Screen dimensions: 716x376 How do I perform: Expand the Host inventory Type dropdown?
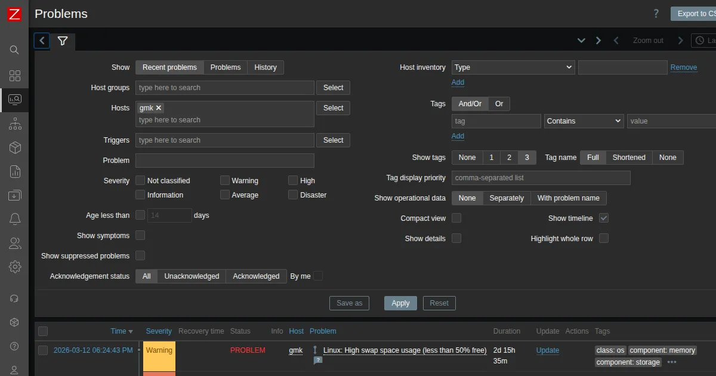click(x=513, y=67)
